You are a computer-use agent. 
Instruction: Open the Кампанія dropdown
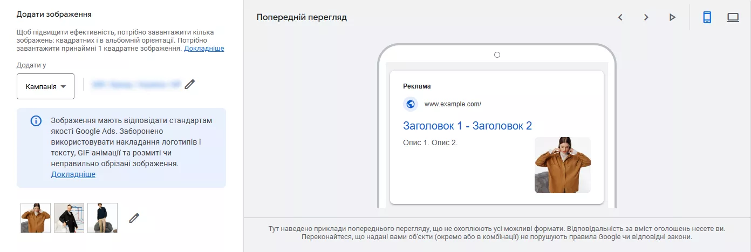(46, 86)
